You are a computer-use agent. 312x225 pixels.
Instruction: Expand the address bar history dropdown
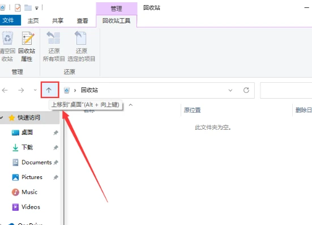(x=230, y=91)
